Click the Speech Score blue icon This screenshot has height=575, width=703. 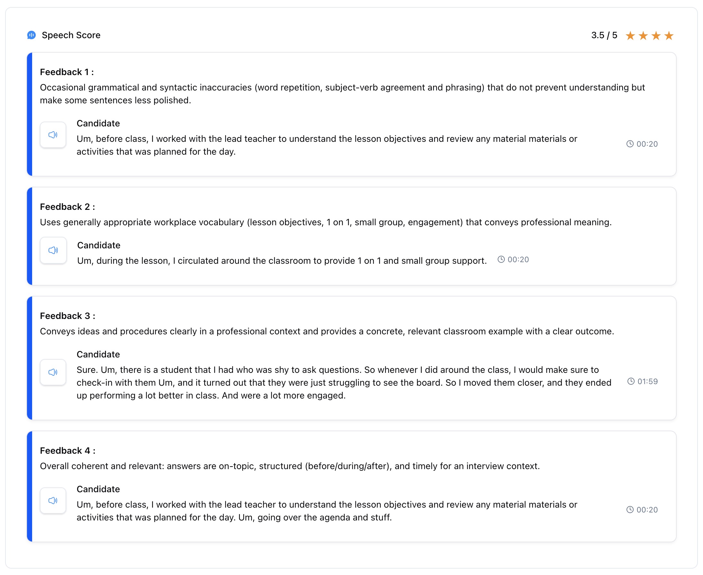click(31, 35)
